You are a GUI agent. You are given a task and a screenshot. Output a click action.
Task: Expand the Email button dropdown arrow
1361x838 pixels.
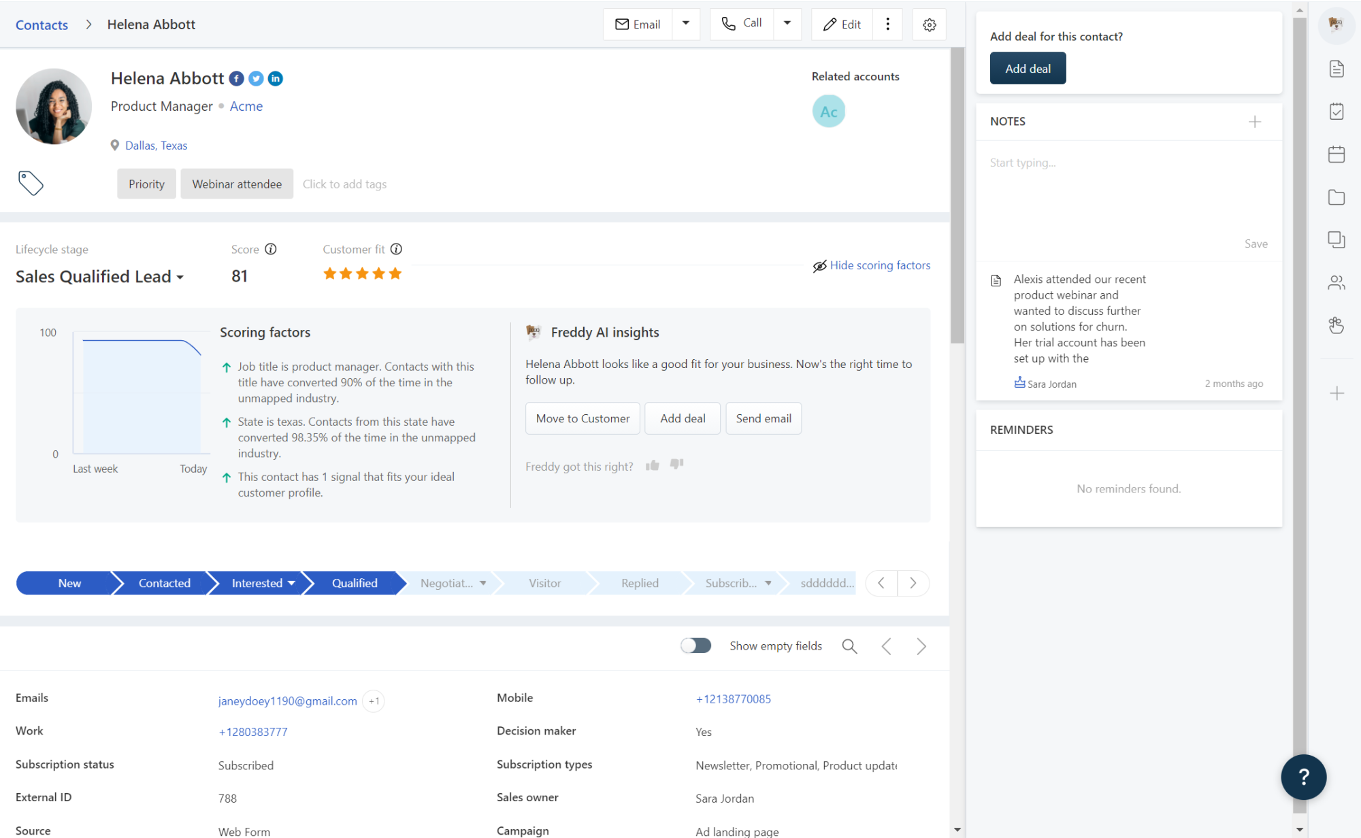(x=686, y=24)
